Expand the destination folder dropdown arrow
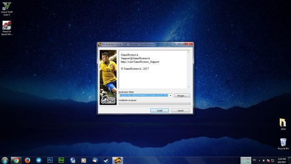 (x=171, y=96)
